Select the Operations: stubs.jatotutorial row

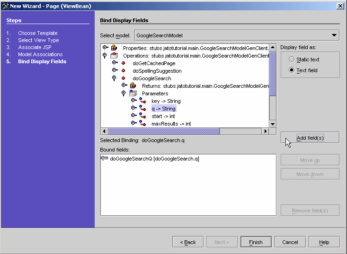(x=196, y=56)
